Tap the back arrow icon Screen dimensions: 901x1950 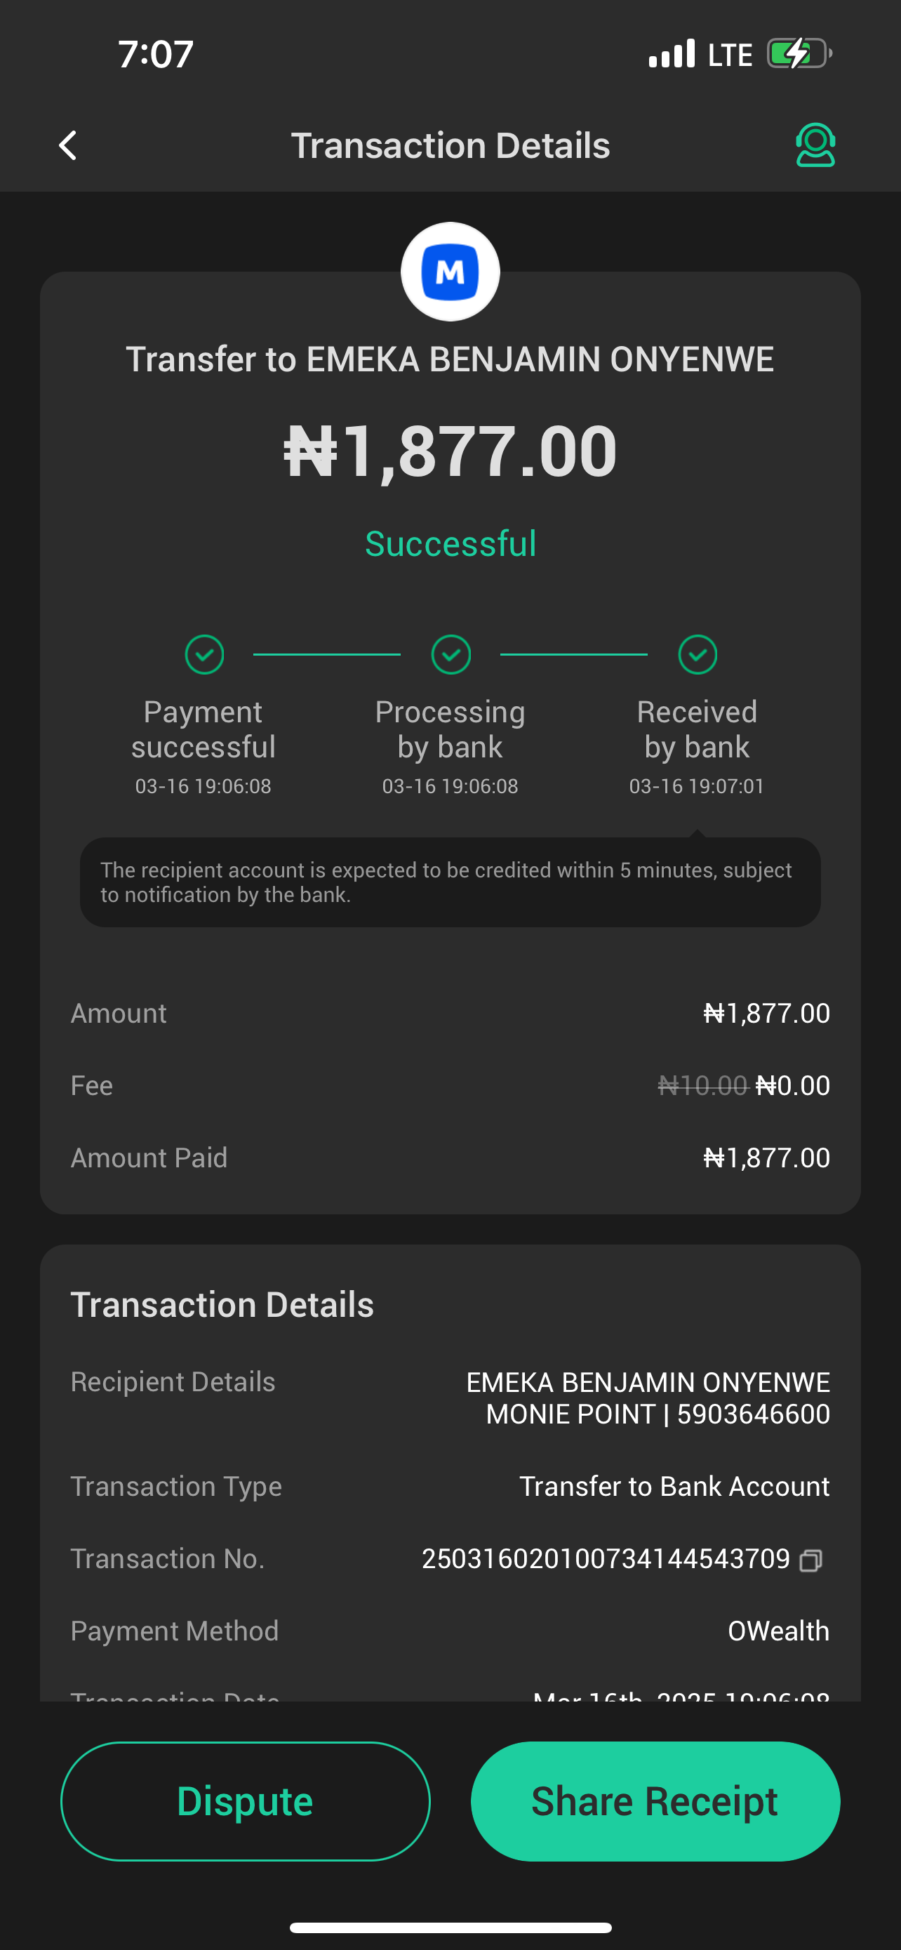pos(68,145)
